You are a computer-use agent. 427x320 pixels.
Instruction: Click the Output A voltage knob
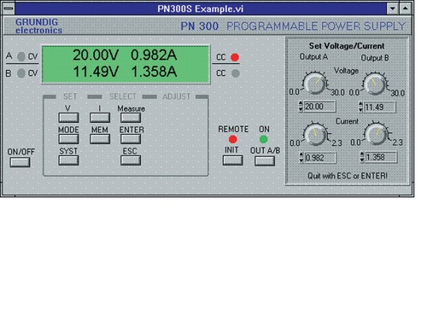[315, 83]
